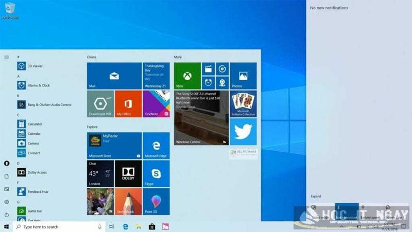Screen dimensions: 412x232
Task: Open the Recycle Bin desktop icon
Action: (10, 10)
